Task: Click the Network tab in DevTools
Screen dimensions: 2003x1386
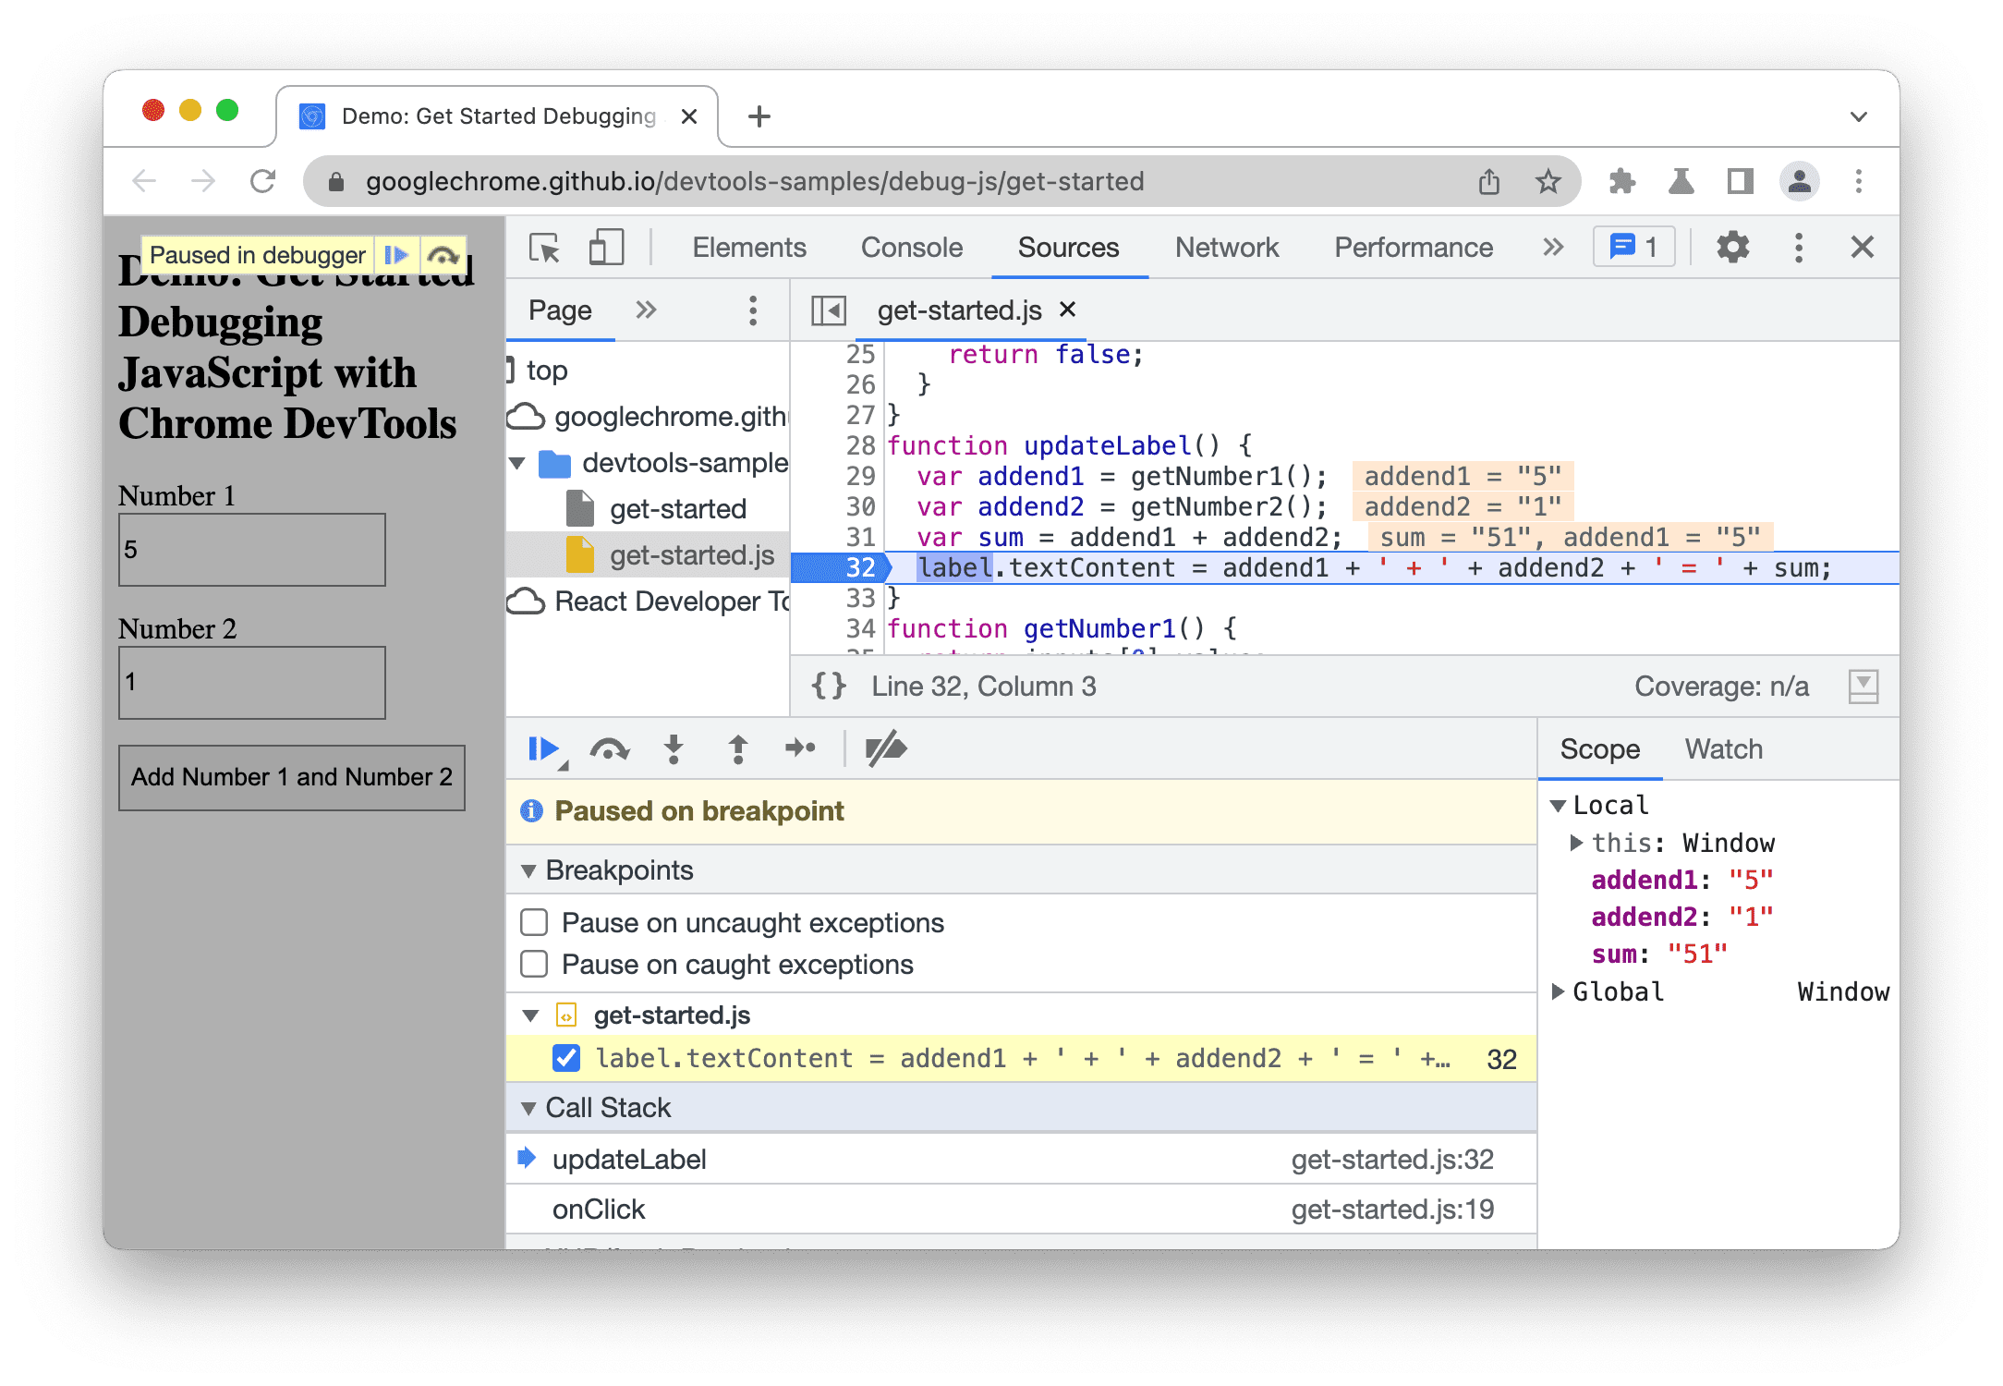Action: [x=1227, y=247]
